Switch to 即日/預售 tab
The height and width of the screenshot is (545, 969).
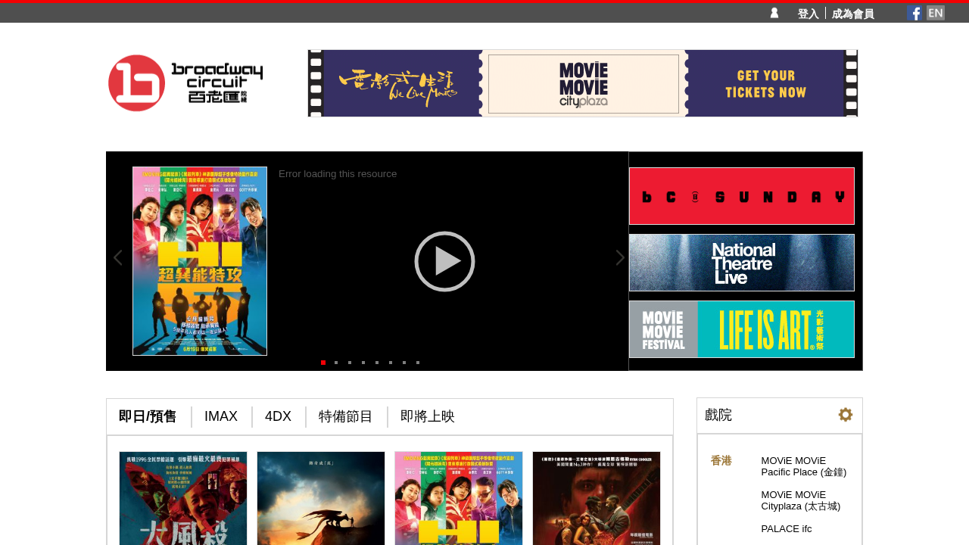[148, 416]
